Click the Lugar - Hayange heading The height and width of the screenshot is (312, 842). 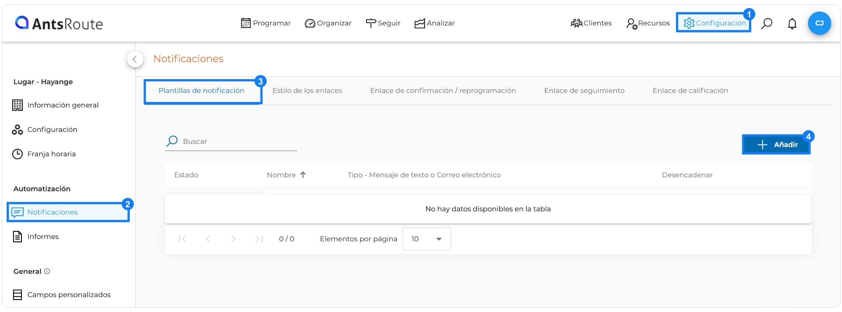[x=43, y=82]
